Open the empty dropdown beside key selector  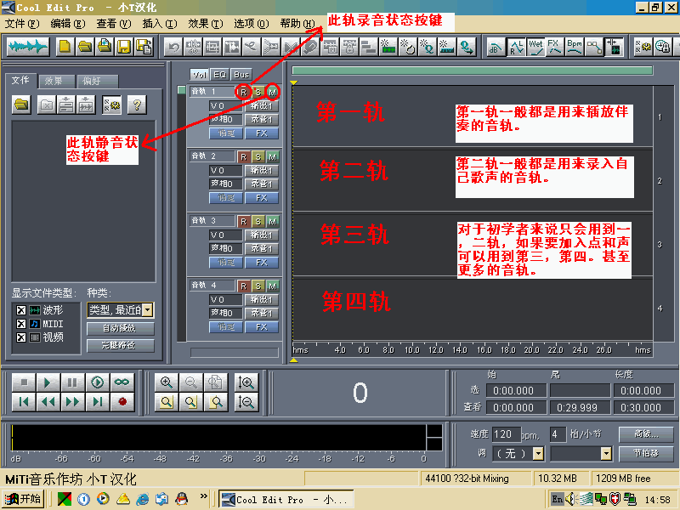tap(606, 454)
